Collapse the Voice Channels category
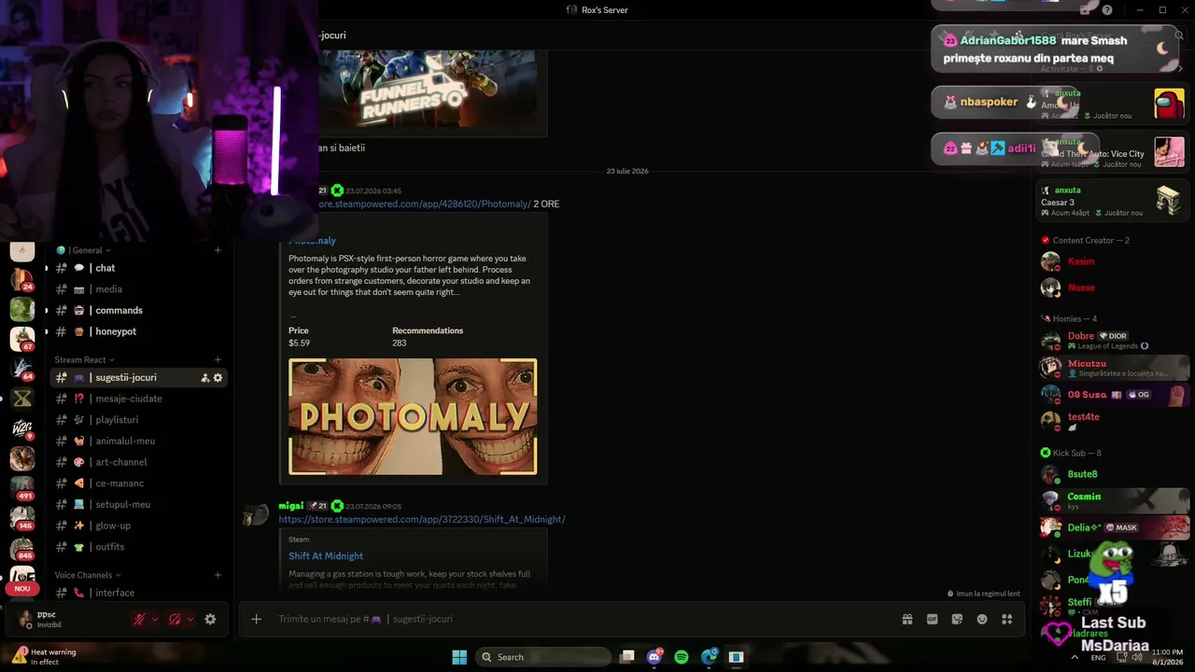Viewport: 1195px width, 672px height. coord(88,575)
